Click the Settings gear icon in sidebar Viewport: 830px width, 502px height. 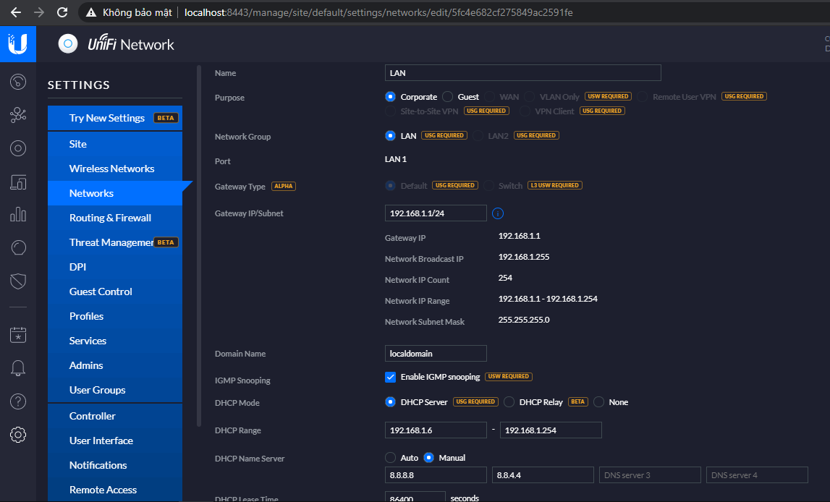[18, 434]
